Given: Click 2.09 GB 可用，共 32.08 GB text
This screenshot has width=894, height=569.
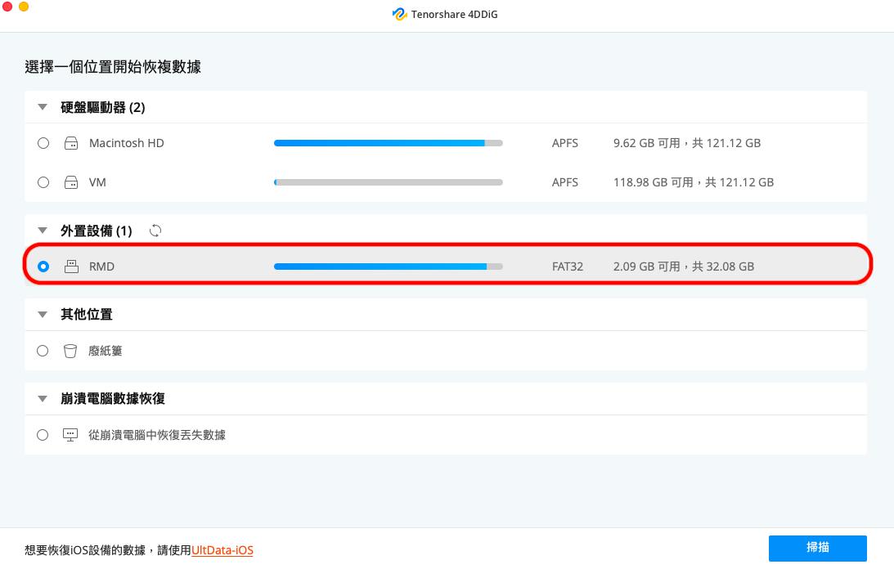Looking at the screenshot, I should [x=684, y=267].
